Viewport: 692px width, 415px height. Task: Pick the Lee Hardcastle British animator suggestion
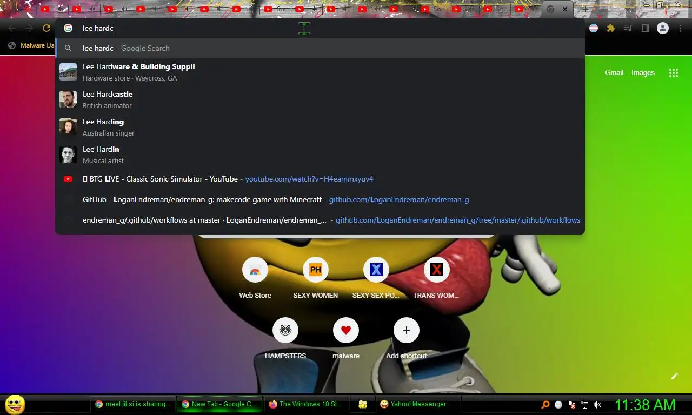pyautogui.click(x=320, y=99)
